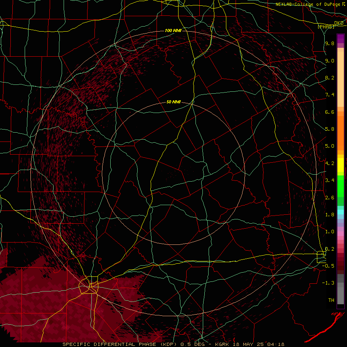This screenshot has width=347, height=347.
Task: Click the DKD product label
Action: coord(339,23)
